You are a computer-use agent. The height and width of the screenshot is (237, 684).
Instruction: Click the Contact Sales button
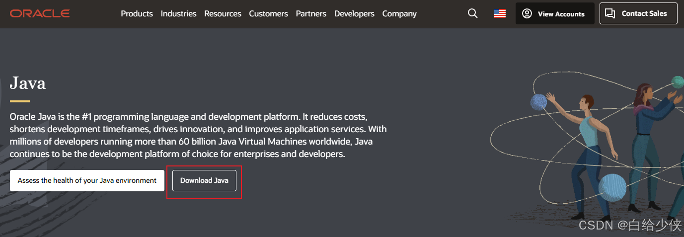point(638,13)
